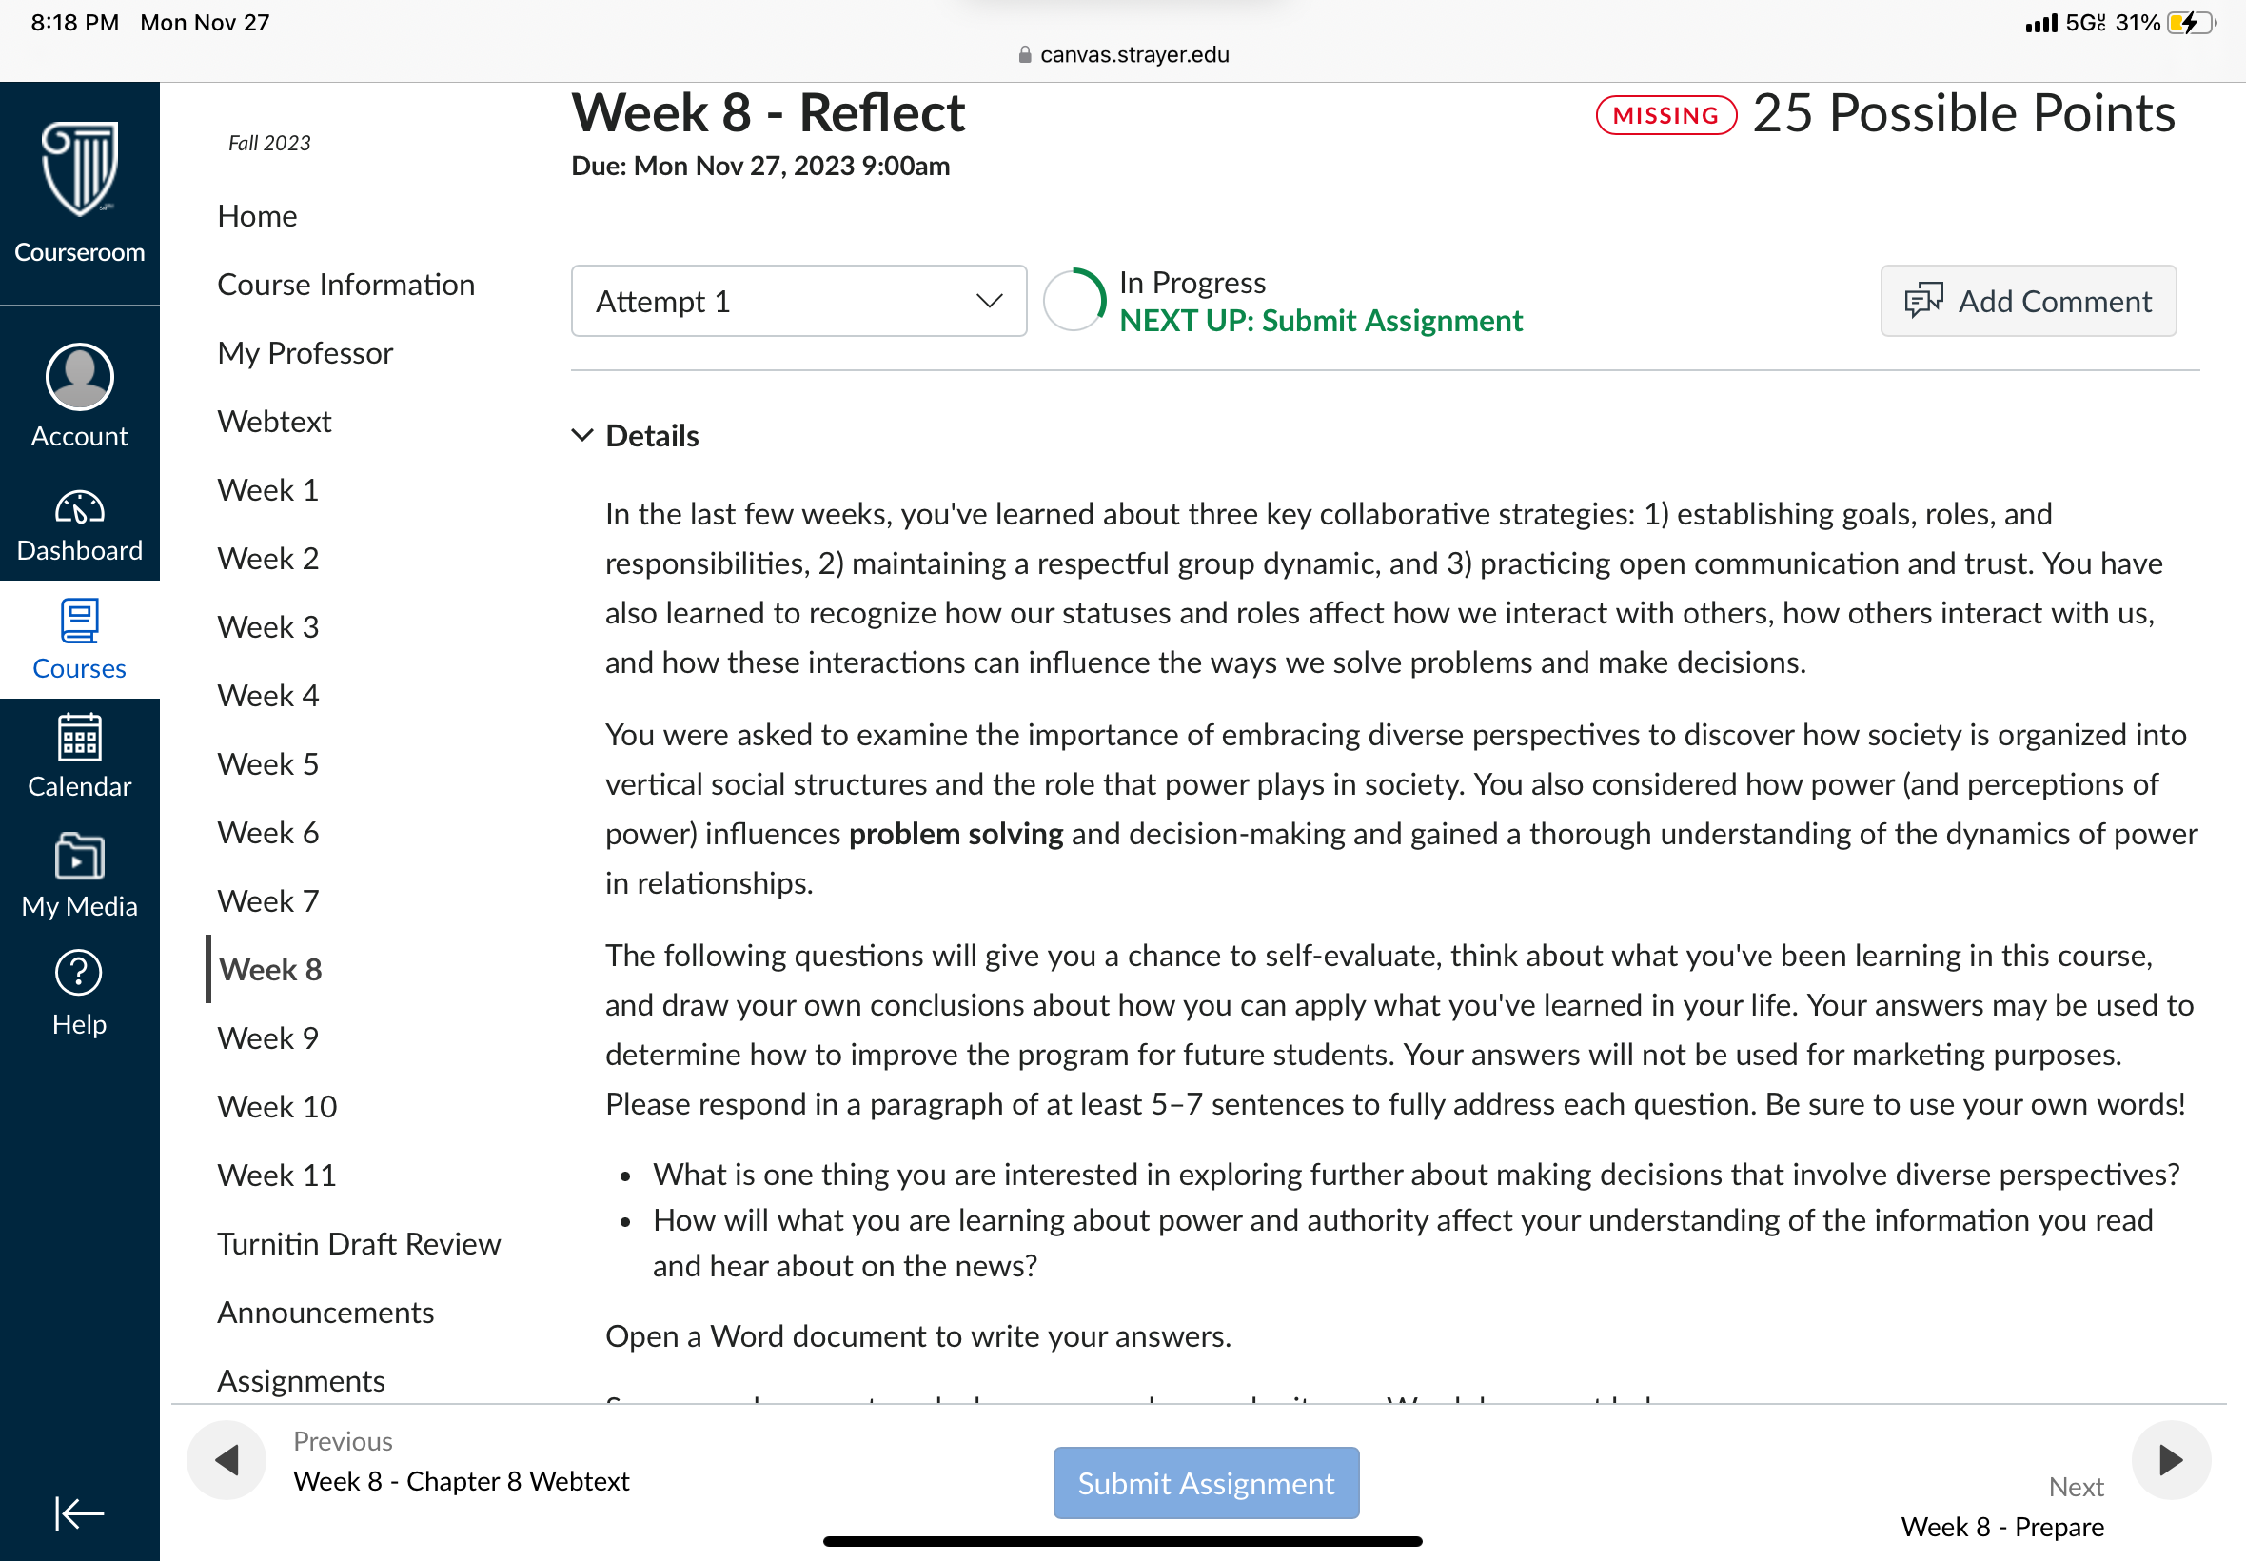Click the Submit Assignment button
2246x1561 pixels.
(1206, 1483)
